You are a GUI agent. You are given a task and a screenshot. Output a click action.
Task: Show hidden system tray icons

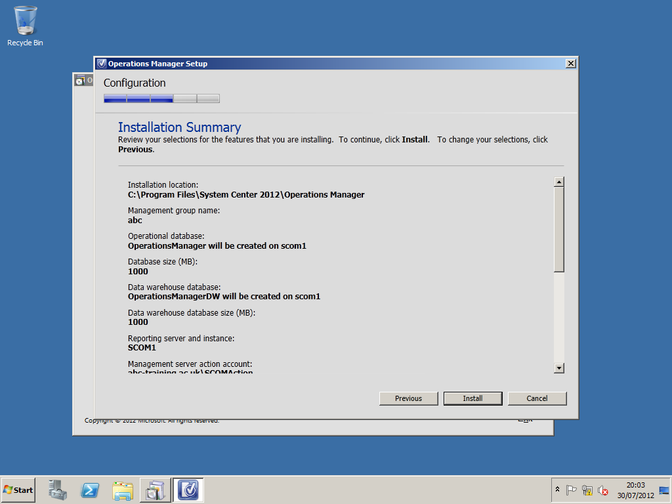click(x=558, y=490)
